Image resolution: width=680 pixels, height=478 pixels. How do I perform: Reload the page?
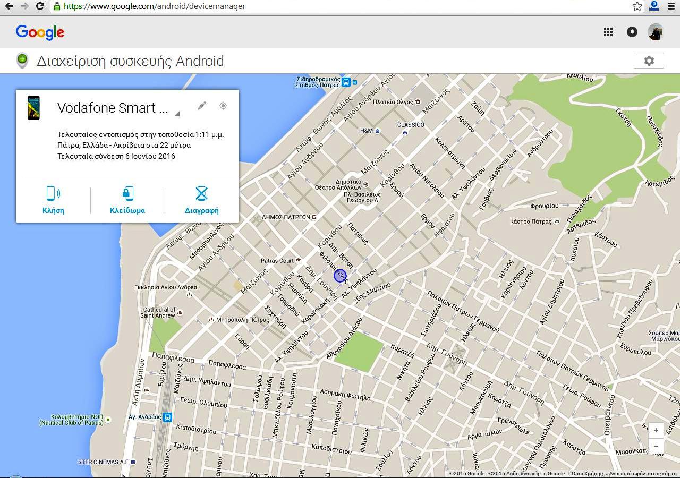40,6
